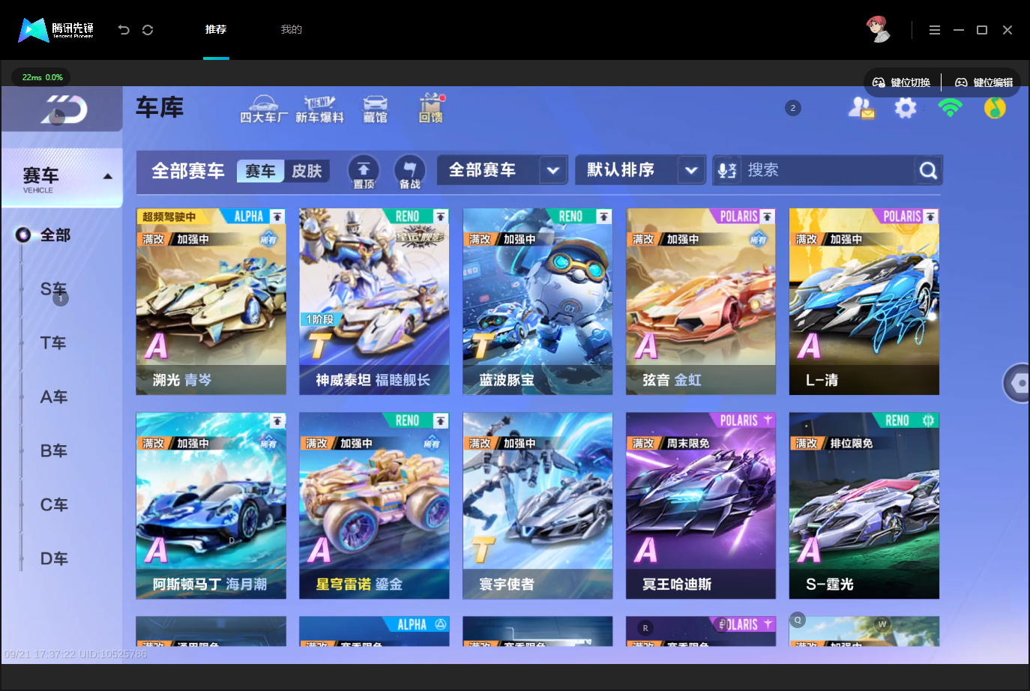Open the game settings gear icon

(x=906, y=108)
